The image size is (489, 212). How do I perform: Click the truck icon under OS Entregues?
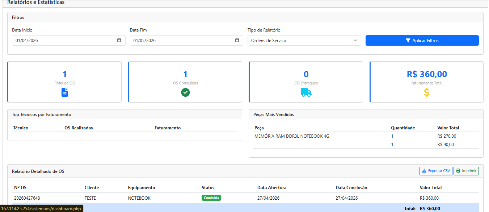tap(306, 92)
